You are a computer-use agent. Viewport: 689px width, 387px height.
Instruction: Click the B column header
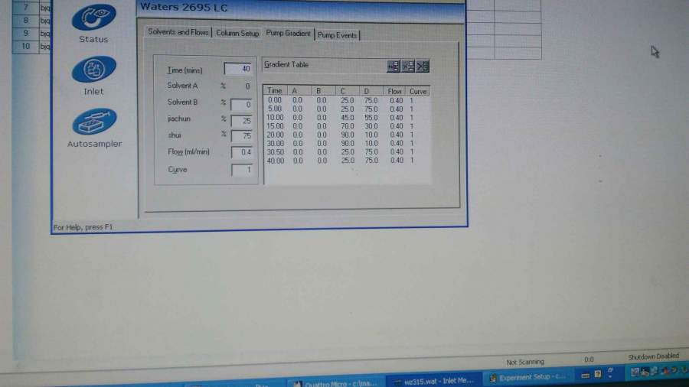point(323,91)
